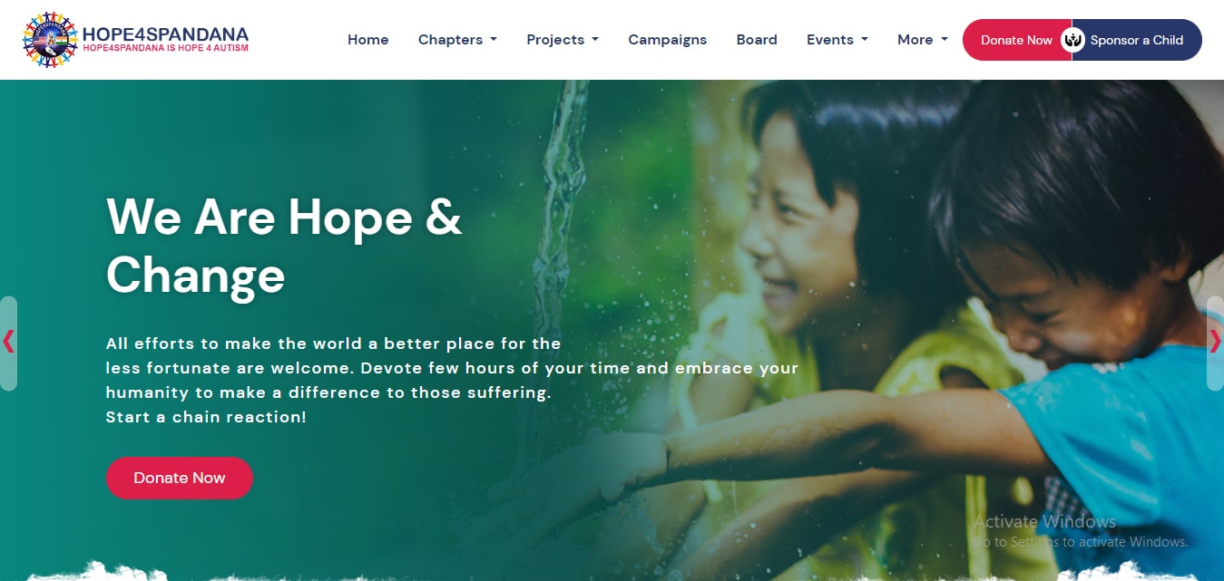Image resolution: width=1224 pixels, height=581 pixels.
Task: Click the HOPE4SPANDANA brand name text
Action: 165,34
